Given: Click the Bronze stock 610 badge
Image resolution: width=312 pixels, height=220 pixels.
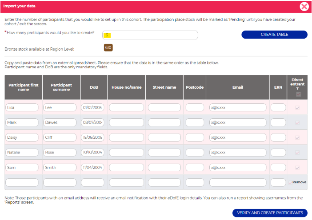Looking at the screenshot, I should (x=108, y=47).
